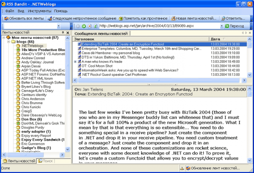The width and height of the screenshot is (254, 173).
Task: Click the green forward arrow icon
Action: click(84, 26)
